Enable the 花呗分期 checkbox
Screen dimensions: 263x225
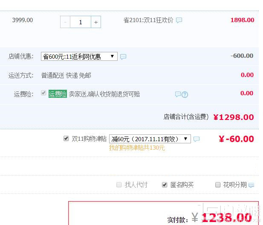(x=218, y=185)
